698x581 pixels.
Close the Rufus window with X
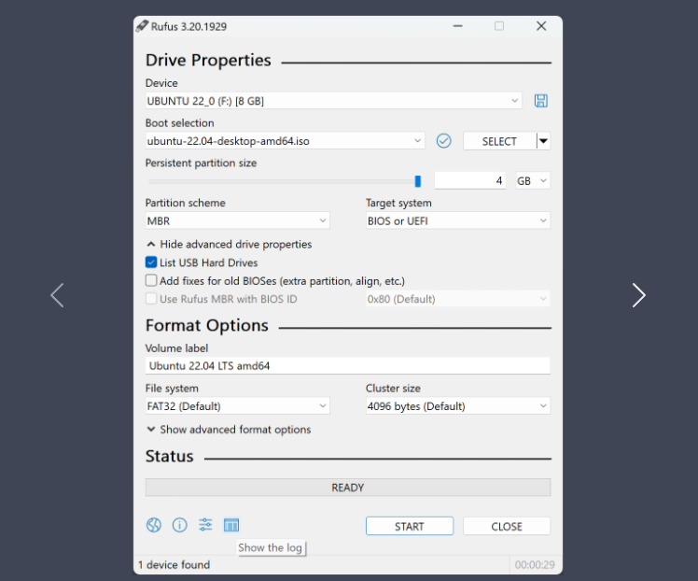[x=541, y=26]
